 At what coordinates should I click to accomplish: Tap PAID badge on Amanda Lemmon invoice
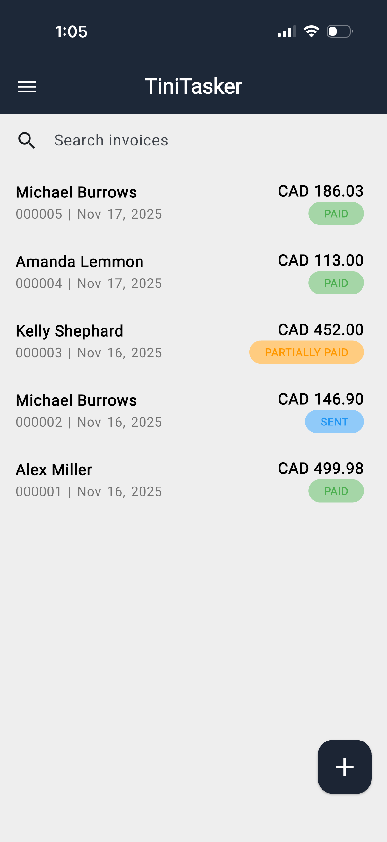coord(336,283)
